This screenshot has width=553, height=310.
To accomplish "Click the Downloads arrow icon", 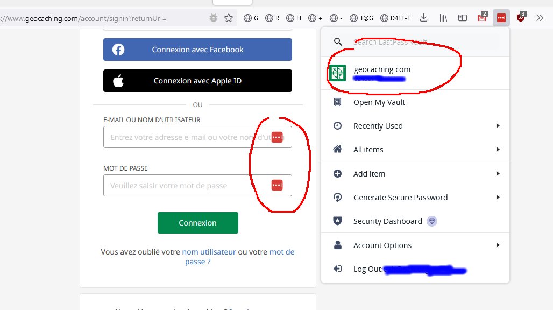I will click(423, 18).
